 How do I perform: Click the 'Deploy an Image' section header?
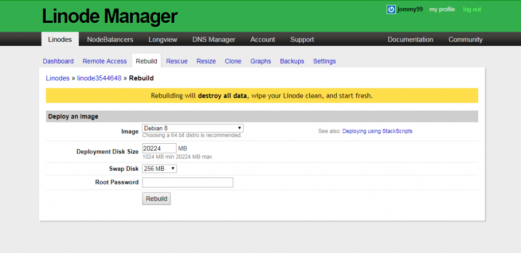click(262, 116)
